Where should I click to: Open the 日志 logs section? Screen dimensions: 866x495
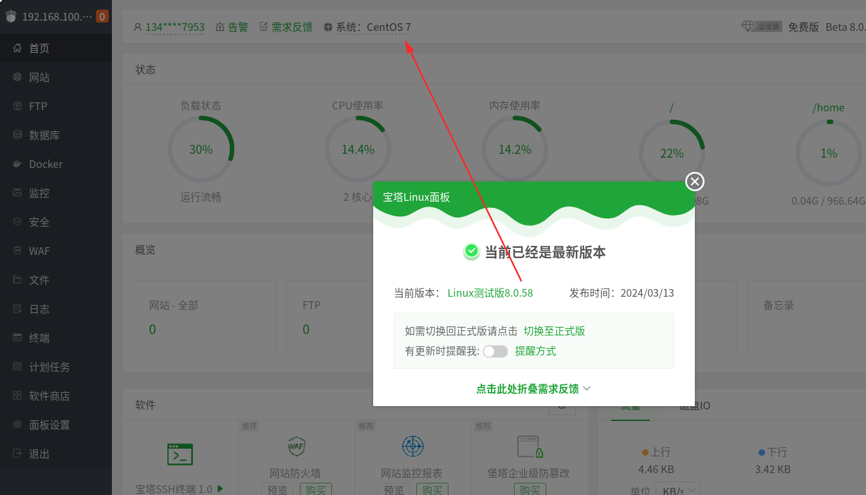56,309
